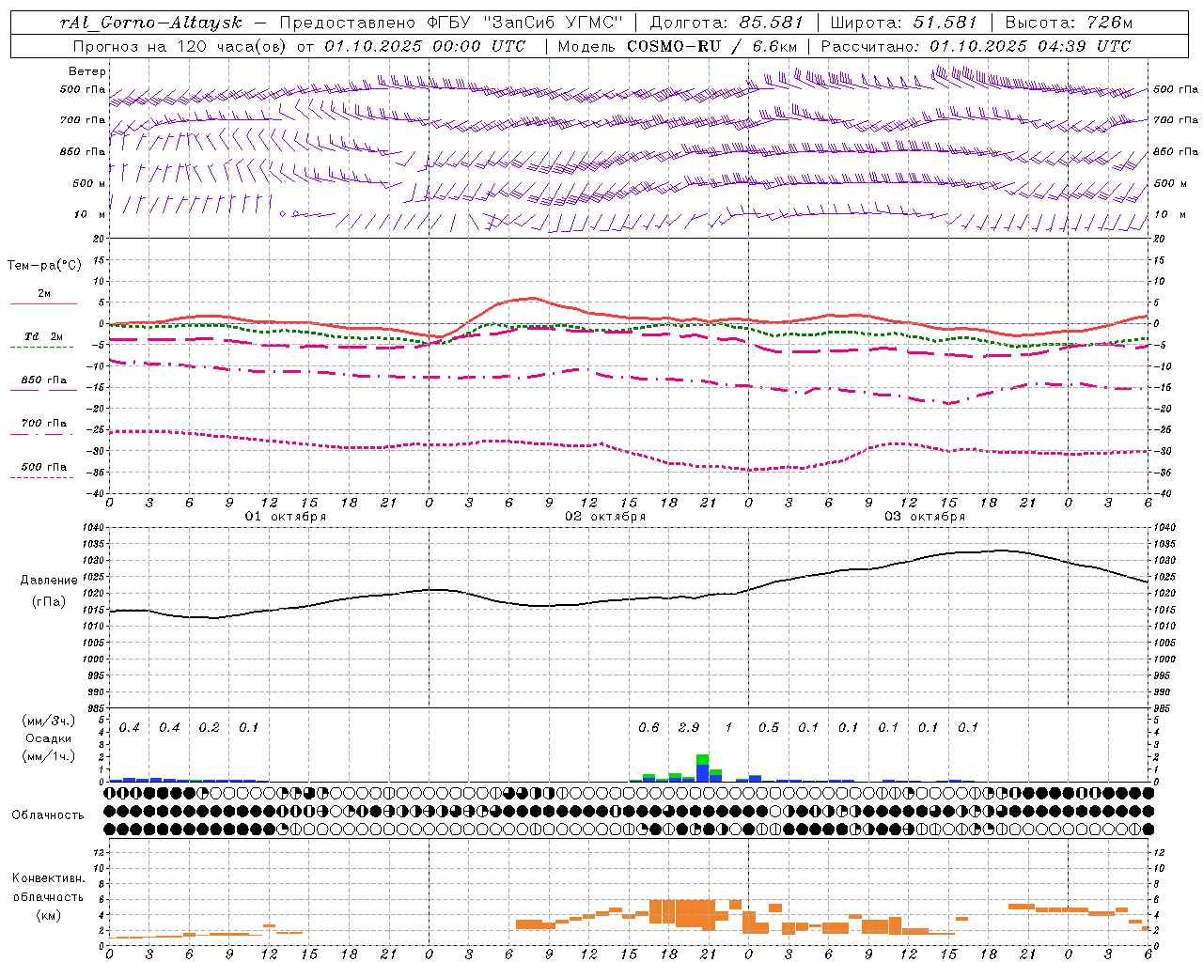Click the Td 2м legend entry
Image resolution: width=1203 pixels, height=962 pixels.
[44, 336]
